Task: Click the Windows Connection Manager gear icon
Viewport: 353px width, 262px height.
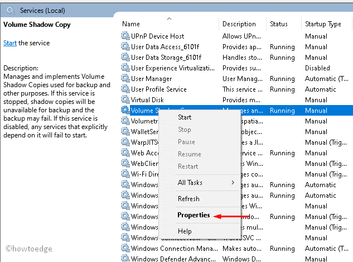Action: point(125,249)
